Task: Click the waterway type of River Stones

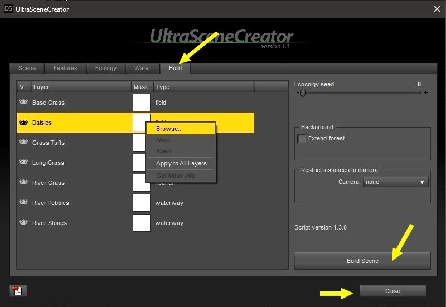Action: [169, 223]
